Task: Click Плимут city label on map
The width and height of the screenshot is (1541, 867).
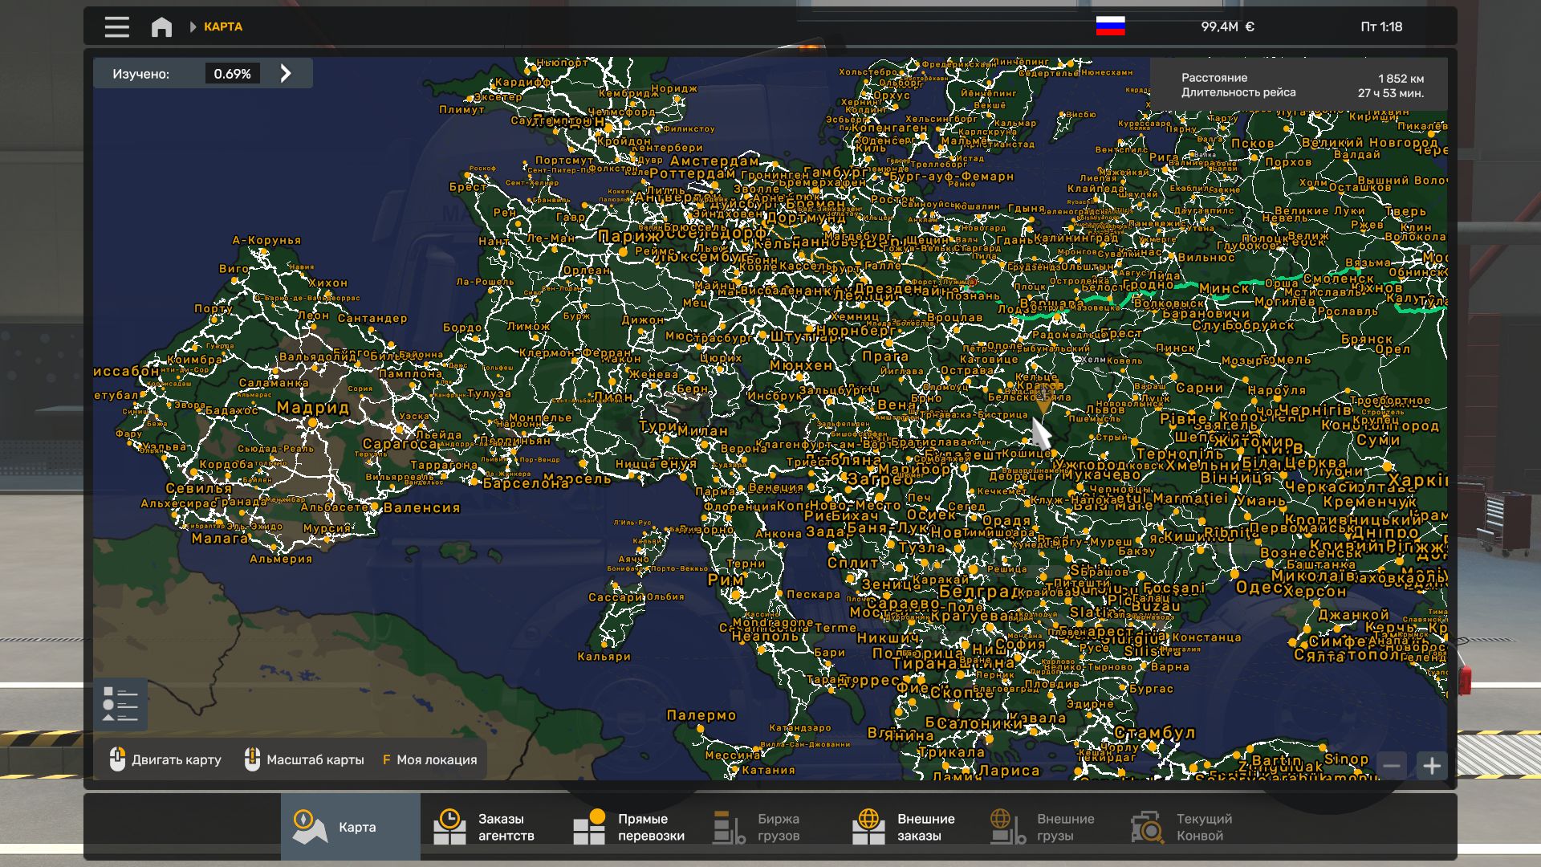Action: 461,110
